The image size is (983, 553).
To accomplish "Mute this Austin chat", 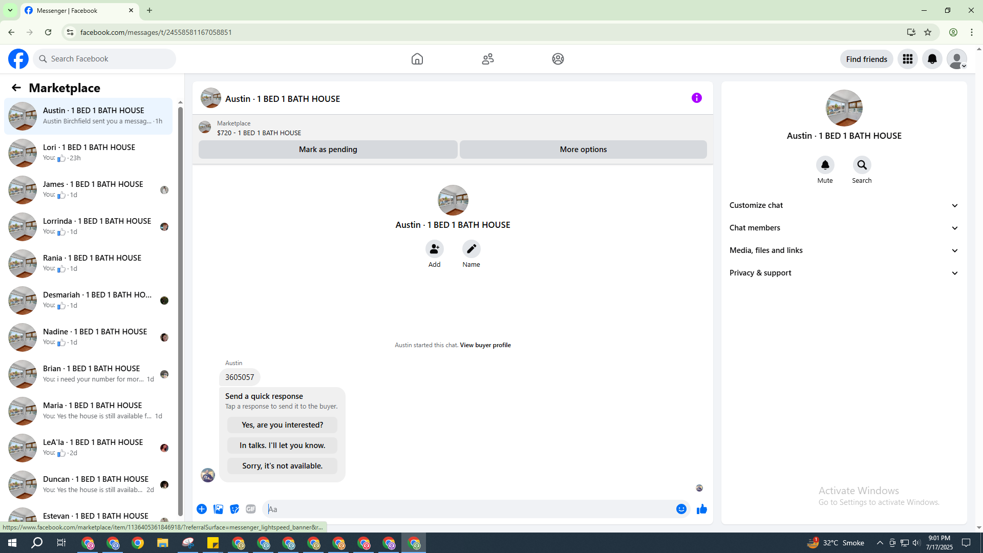I will [x=825, y=165].
